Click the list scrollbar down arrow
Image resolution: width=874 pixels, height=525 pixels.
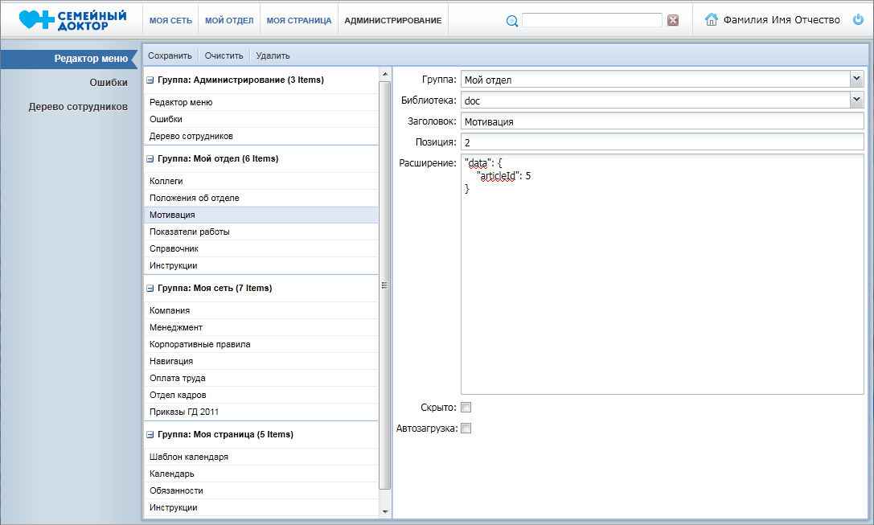(x=385, y=511)
